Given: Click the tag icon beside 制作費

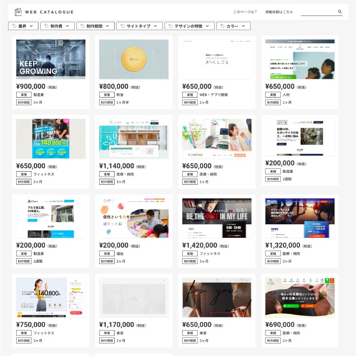Looking at the screenshot, I should click(x=46, y=26).
